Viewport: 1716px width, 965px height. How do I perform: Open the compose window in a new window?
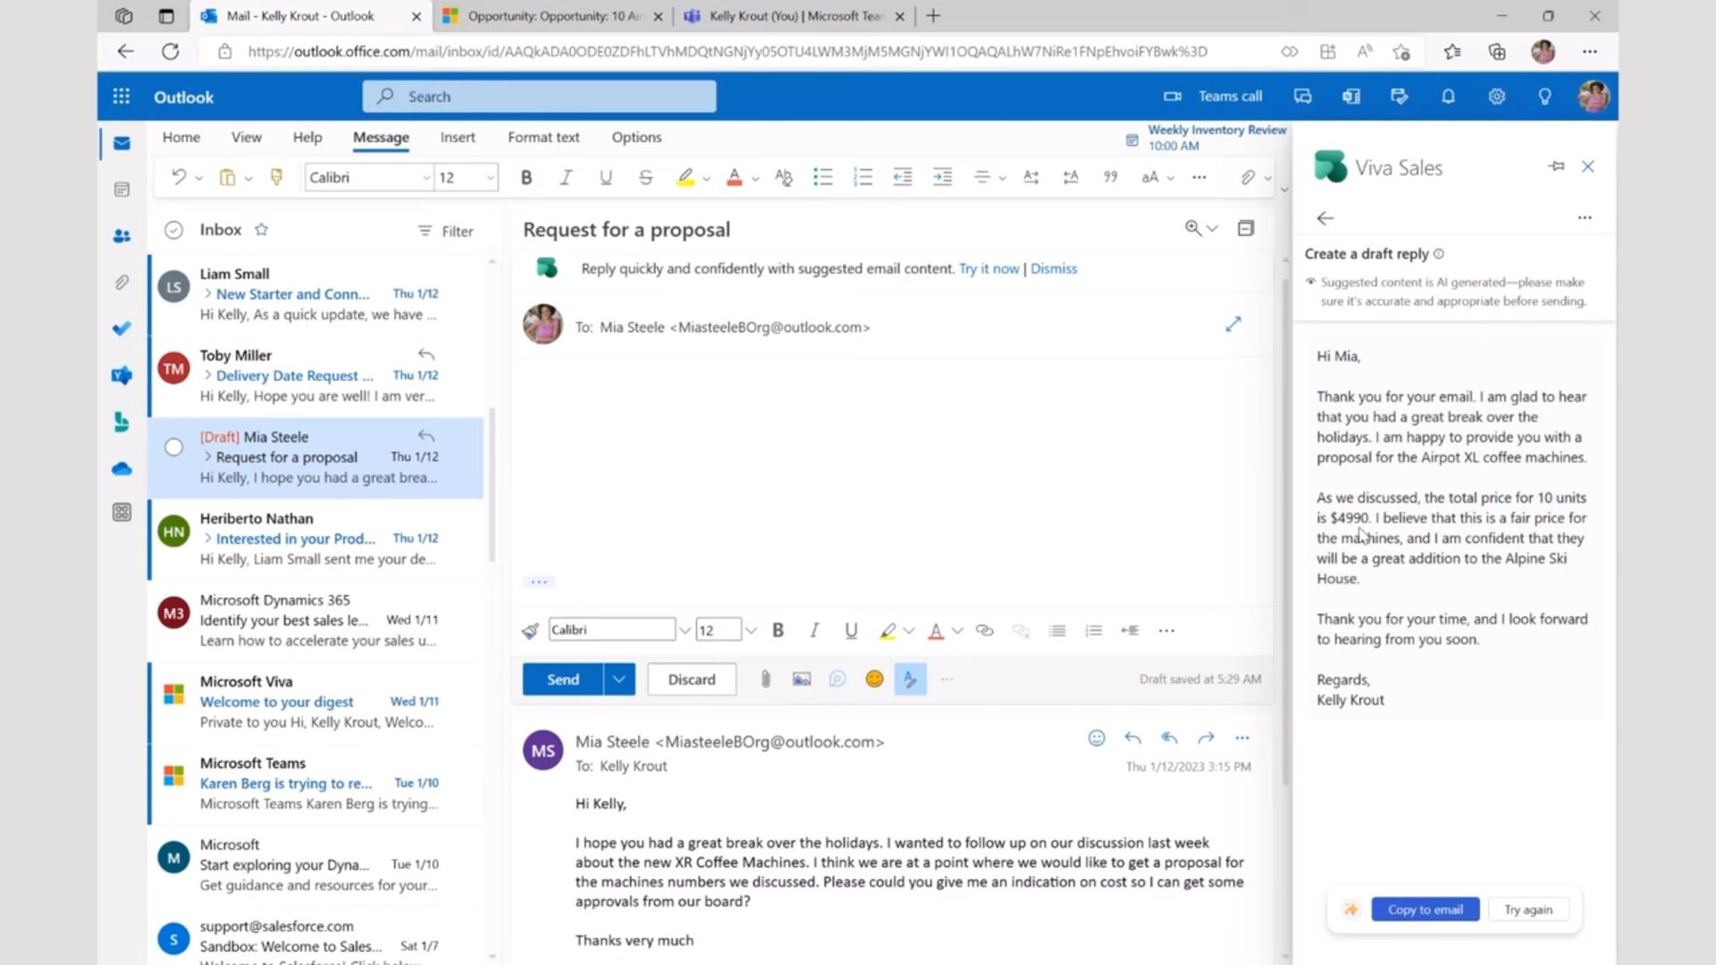pyautogui.click(x=1232, y=324)
